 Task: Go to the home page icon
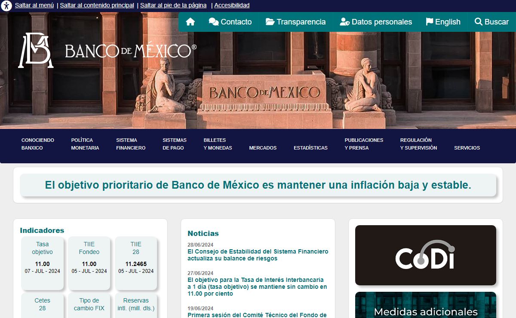(x=190, y=22)
